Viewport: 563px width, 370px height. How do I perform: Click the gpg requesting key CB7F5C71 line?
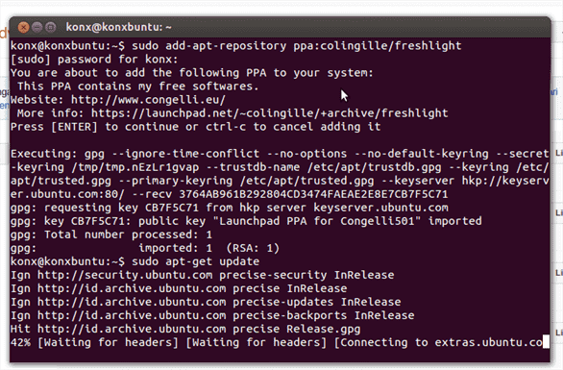230,208
